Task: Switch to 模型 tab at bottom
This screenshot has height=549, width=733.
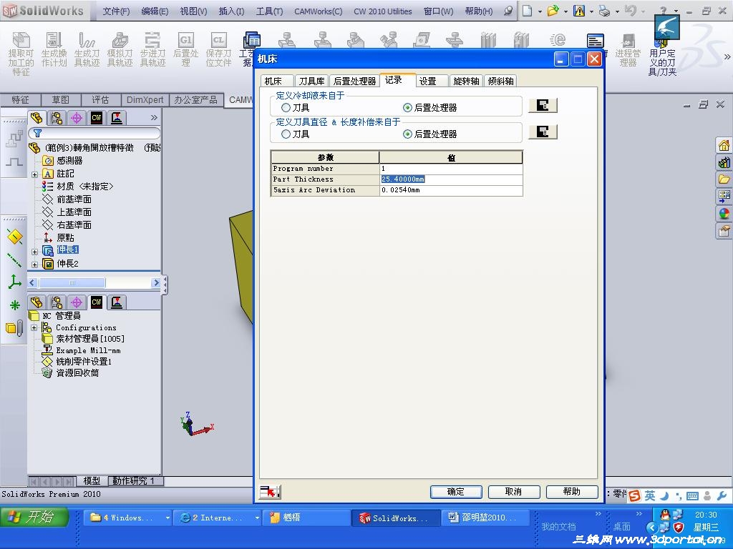Action: [x=92, y=480]
